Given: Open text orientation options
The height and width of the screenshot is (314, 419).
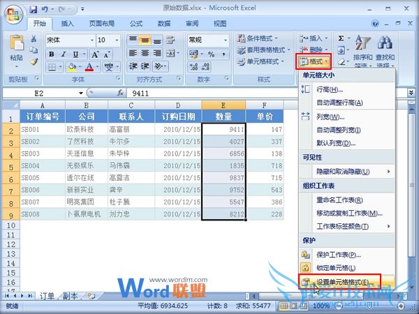Looking at the screenshot, I should coord(159,66).
